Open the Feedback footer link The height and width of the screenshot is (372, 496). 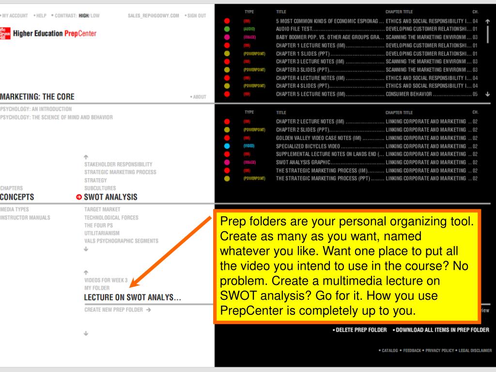(412, 351)
